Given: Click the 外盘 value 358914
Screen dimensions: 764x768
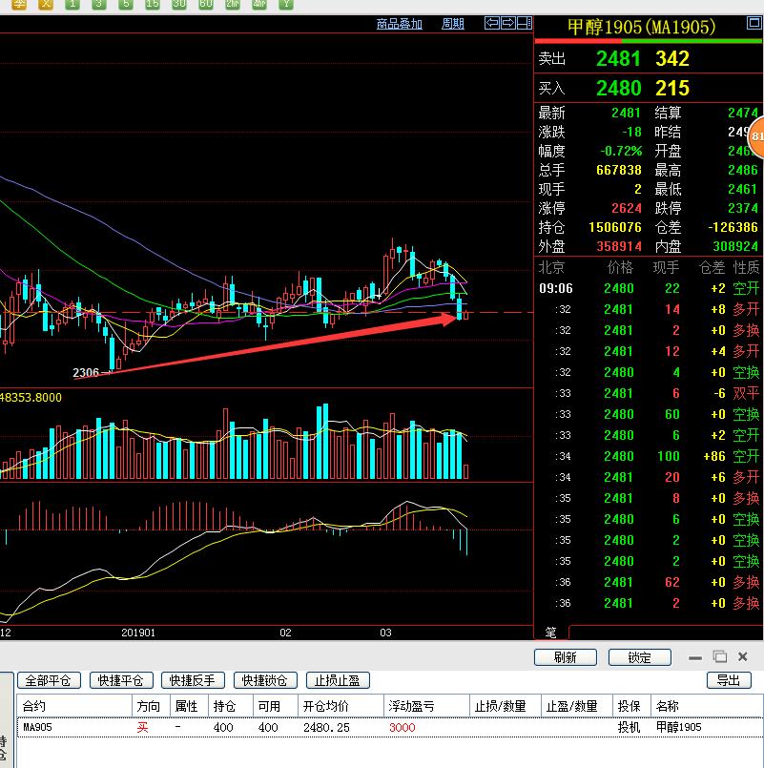Looking at the screenshot, I should coord(619,246).
